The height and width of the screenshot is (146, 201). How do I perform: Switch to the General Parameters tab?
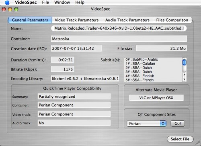[30, 20]
